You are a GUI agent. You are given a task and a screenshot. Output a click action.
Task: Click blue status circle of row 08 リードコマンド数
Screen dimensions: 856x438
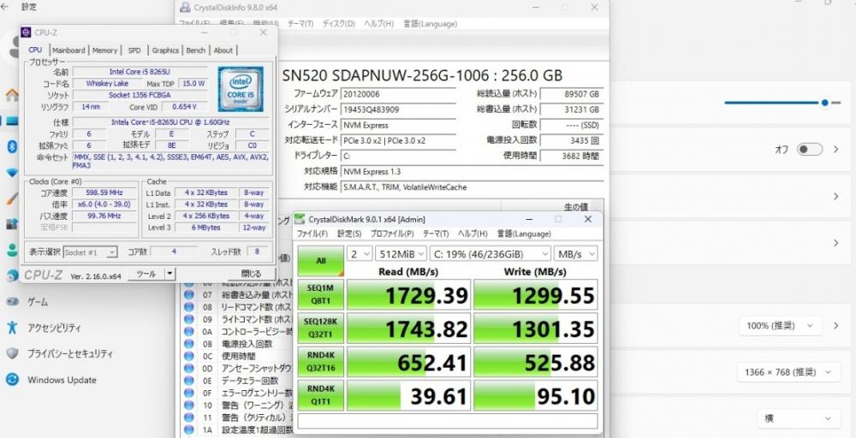(189, 307)
